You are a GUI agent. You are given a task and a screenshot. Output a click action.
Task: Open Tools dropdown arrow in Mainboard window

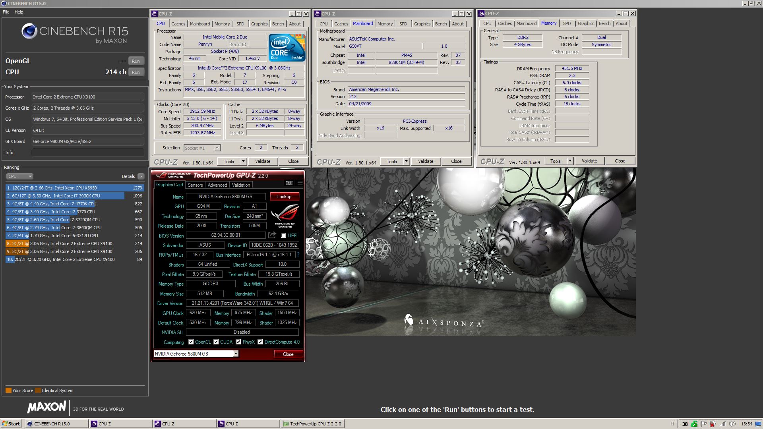pyautogui.click(x=407, y=161)
